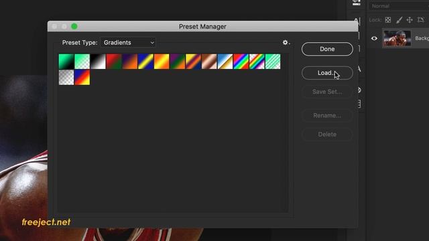
Task: Click lock image pixels brush icon
Action: pos(399,20)
